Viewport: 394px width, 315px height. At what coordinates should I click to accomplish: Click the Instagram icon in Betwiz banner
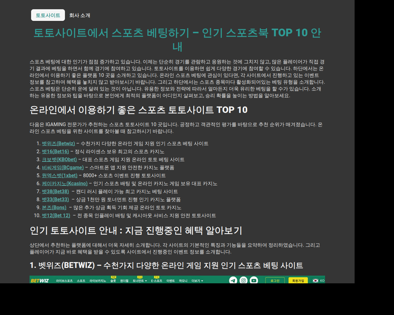[x=243, y=280]
